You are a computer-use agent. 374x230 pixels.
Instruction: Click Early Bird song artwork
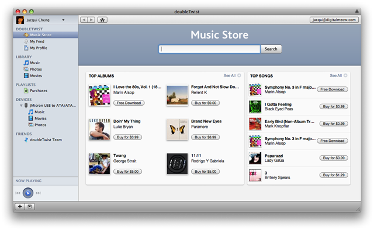click(255, 124)
